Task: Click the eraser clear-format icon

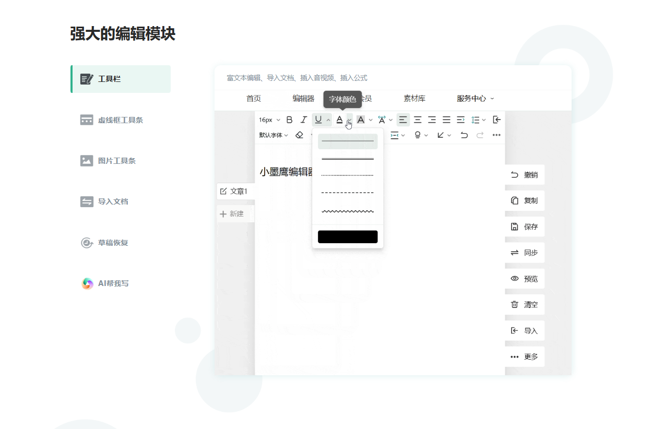Action: [x=299, y=135]
